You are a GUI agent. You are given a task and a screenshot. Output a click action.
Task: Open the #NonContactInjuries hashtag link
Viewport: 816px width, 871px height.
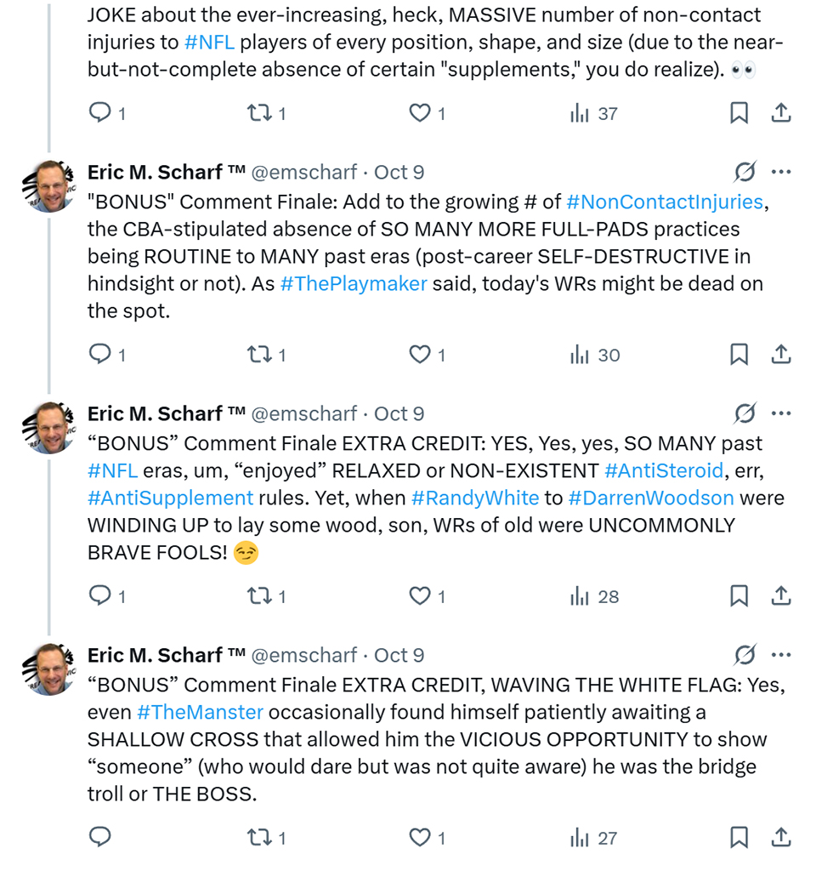(664, 202)
